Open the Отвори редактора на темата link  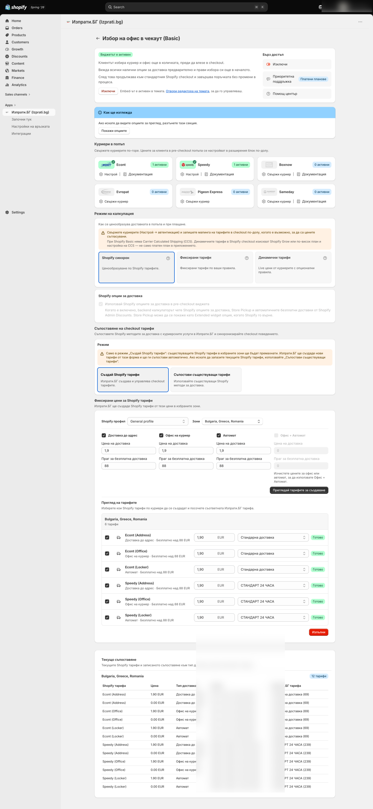(x=187, y=91)
